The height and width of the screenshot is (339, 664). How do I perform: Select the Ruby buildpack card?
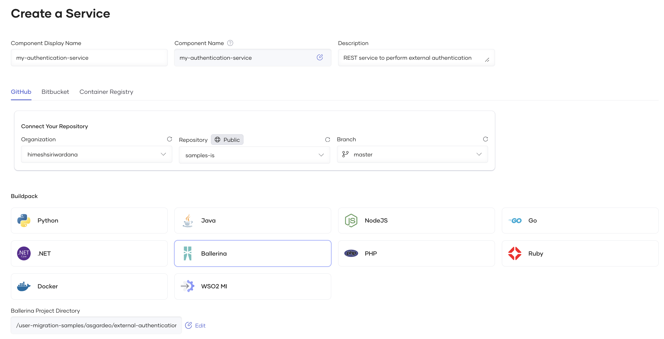[580, 253]
